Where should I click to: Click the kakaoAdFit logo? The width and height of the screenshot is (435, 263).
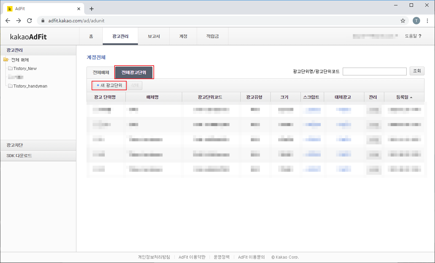click(28, 37)
